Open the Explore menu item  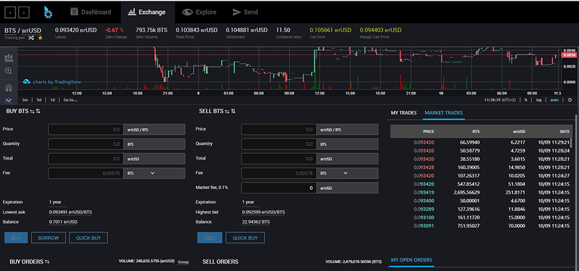(x=199, y=12)
